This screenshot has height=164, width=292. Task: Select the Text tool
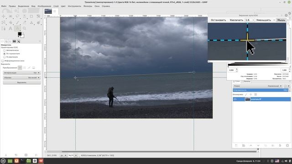10,28
